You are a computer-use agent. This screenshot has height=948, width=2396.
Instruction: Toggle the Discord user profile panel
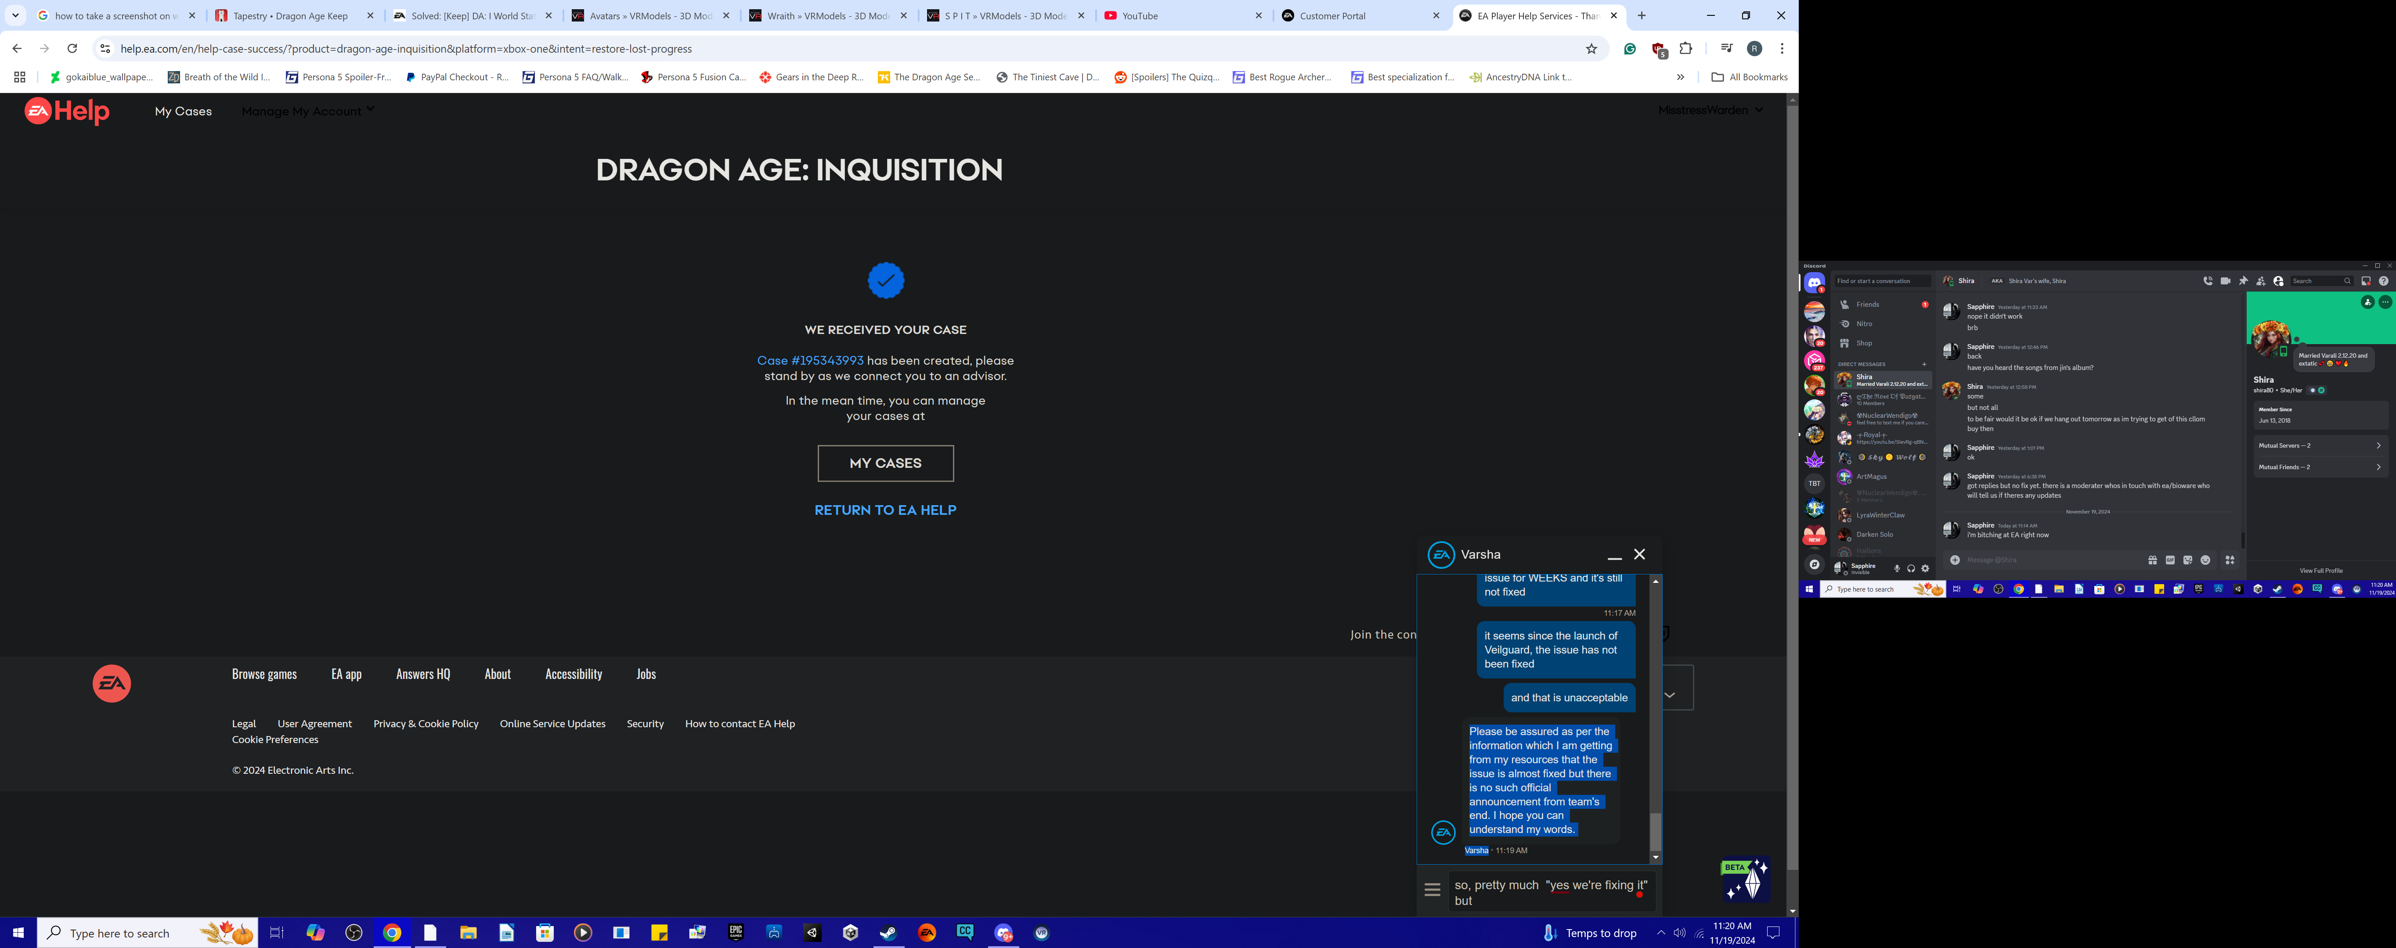coord(2278,281)
